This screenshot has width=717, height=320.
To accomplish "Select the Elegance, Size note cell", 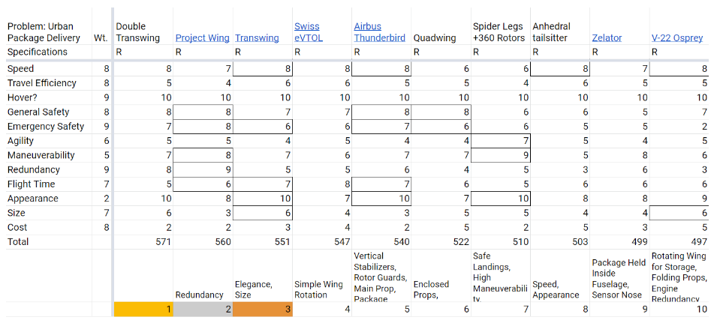I will click(x=261, y=290).
